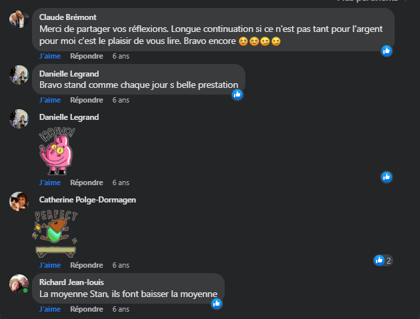The height and width of the screenshot is (319, 420).
Task: Click Répondre under the Bravo sticker
Action: click(x=87, y=182)
